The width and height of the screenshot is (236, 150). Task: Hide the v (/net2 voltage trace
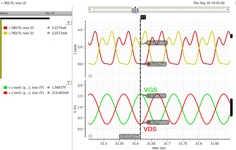[x=49, y=93]
